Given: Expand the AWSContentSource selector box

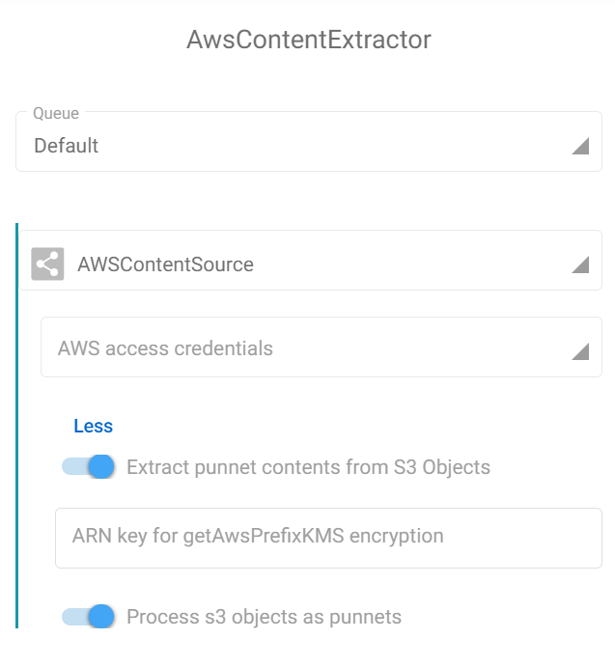Looking at the screenshot, I should pyautogui.click(x=310, y=261).
